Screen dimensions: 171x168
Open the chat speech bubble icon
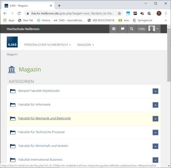click(123, 29)
